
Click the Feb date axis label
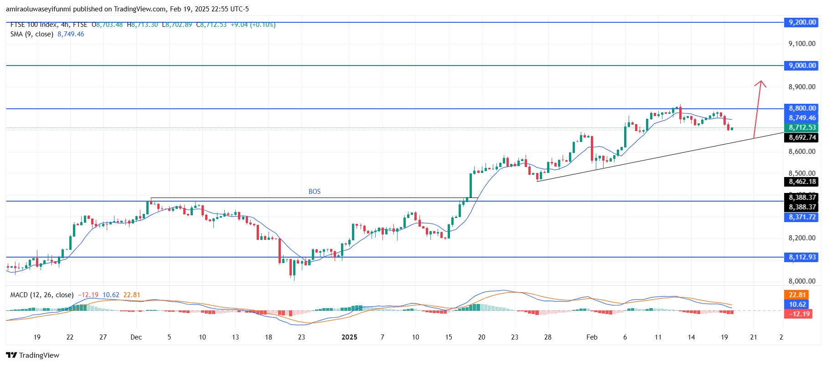[592, 337]
